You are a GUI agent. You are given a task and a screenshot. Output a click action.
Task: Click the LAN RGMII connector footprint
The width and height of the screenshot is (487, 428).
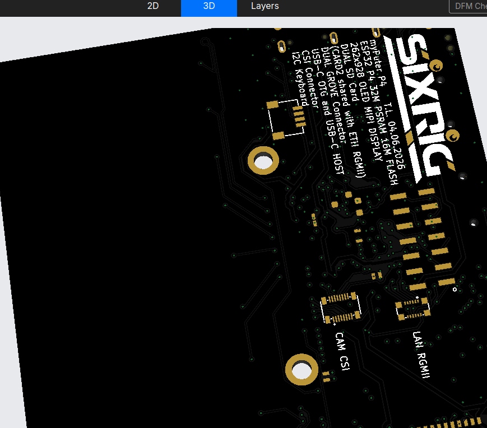point(413,308)
